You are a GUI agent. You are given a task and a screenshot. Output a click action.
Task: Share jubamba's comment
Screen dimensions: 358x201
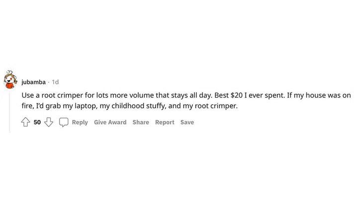[x=140, y=122]
